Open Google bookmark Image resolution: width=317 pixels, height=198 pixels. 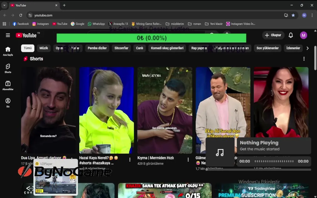(77, 24)
